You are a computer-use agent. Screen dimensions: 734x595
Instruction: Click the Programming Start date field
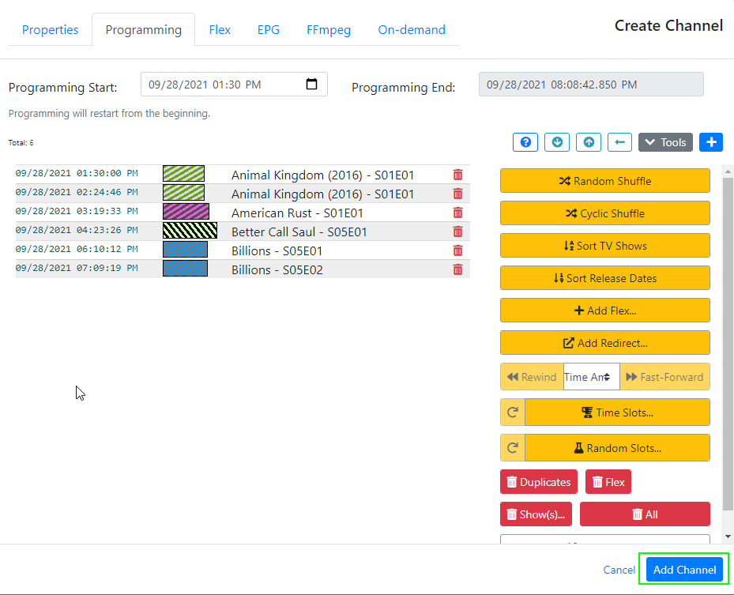234,85
